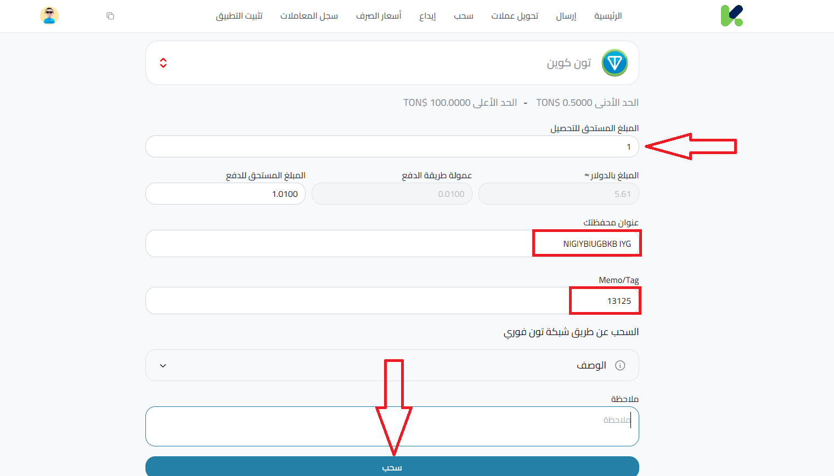The height and width of the screenshot is (476, 834).
Task: Click the red up-down arrows in currency card
Action: [163, 63]
